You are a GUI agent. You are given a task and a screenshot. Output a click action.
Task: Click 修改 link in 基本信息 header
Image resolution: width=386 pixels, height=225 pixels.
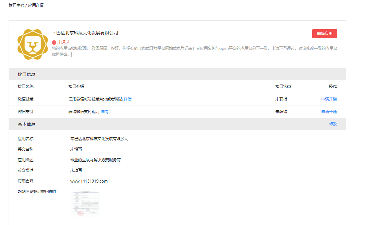(x=333, y=124)
